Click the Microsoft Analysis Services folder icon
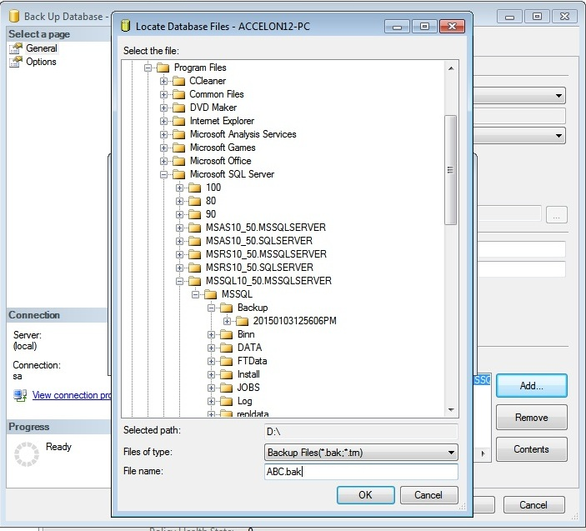 [x=179, y=134]
